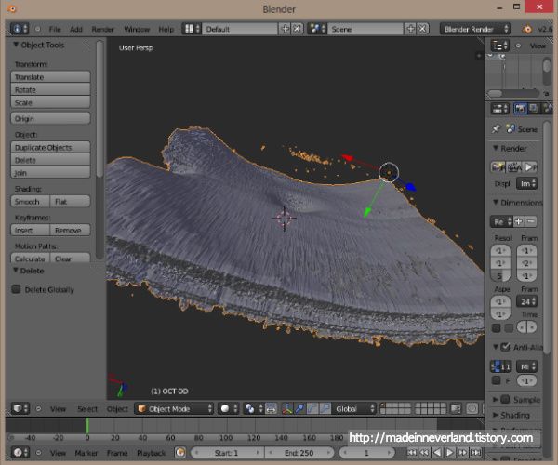Open the properties editor type selector

click(500, 109)
